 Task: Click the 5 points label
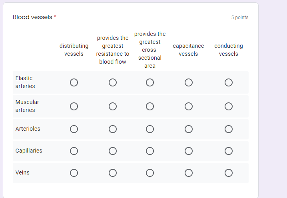pos(239,18)
